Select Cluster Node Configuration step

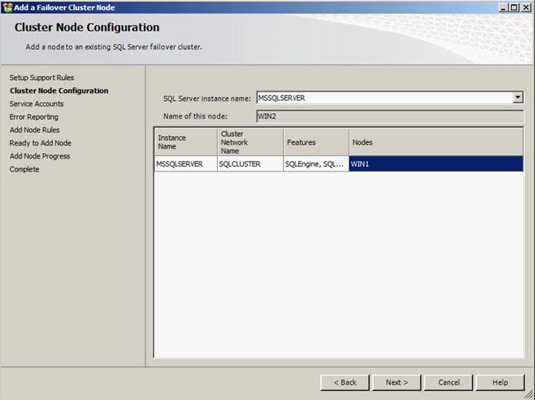(x=59, y=90)
